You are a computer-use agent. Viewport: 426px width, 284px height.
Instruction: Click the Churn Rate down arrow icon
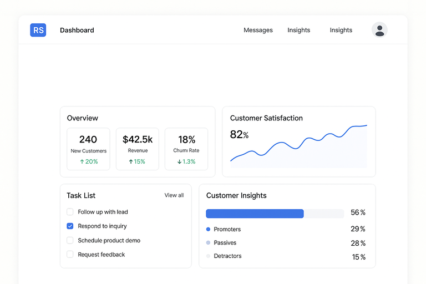[179, 162]
